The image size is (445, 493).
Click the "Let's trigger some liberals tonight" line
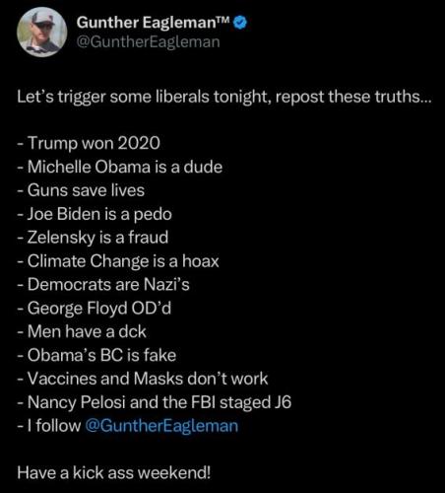click(x=223, y=97)
